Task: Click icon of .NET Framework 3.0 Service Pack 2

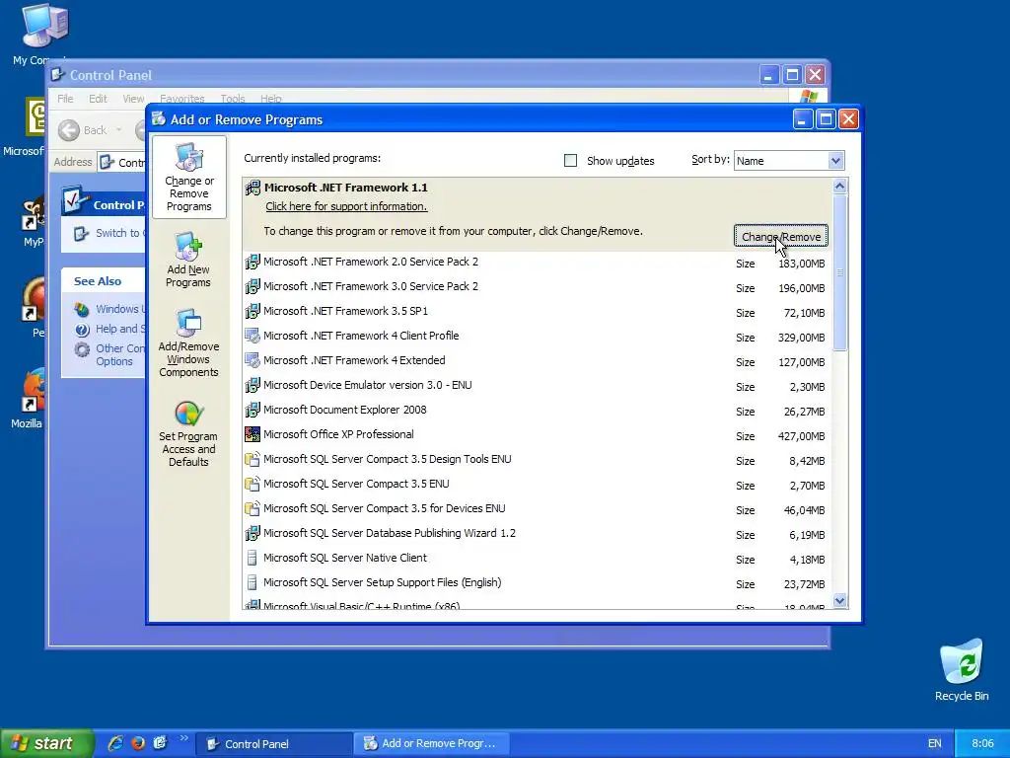Action: (252, 286)
